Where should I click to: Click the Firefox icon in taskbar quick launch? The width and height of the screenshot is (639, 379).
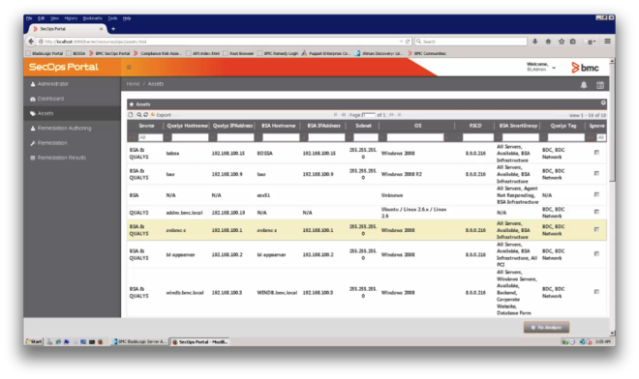(101, 342)
